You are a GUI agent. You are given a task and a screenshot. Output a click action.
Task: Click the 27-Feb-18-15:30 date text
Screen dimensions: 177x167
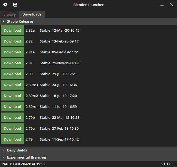click(65, 129)
